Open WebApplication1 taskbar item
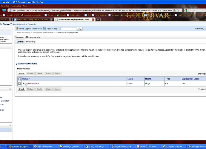The width and height of the screenshot is (206, 149). 196,147
